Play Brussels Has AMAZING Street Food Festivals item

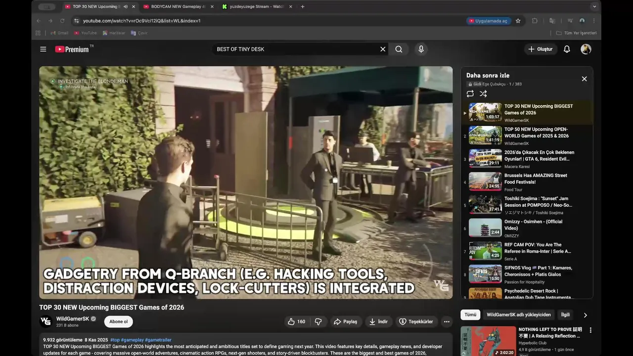(x=527, y=182)
